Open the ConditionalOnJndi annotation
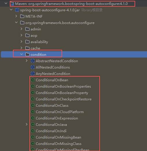The height and width of the screenshot is (151, 147). [51, 131]
